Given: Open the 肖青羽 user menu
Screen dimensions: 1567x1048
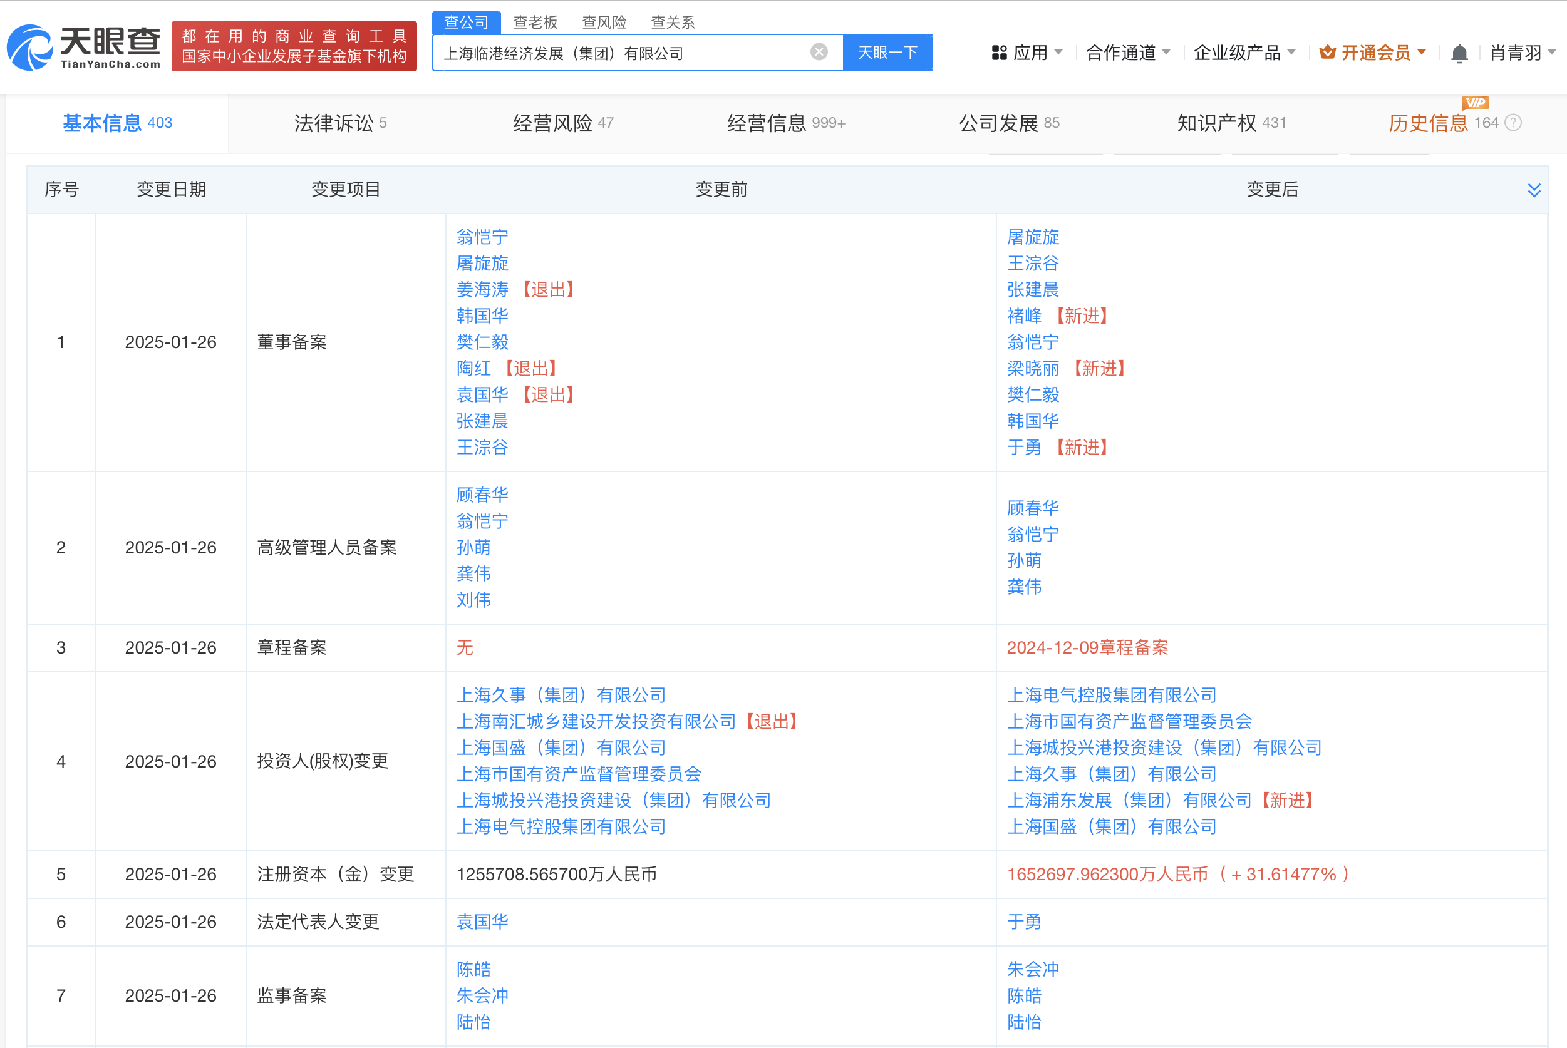Looking at the screenshot, I should (x=1523, y=53).
